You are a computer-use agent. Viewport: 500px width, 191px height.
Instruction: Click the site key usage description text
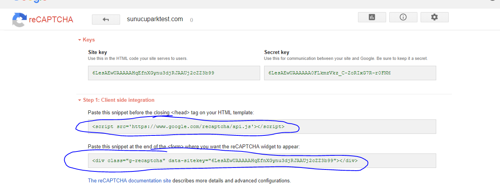(138, 58)
